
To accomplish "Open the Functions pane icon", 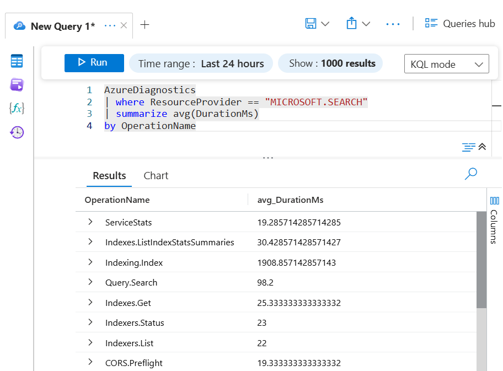I will pos(17,109).
